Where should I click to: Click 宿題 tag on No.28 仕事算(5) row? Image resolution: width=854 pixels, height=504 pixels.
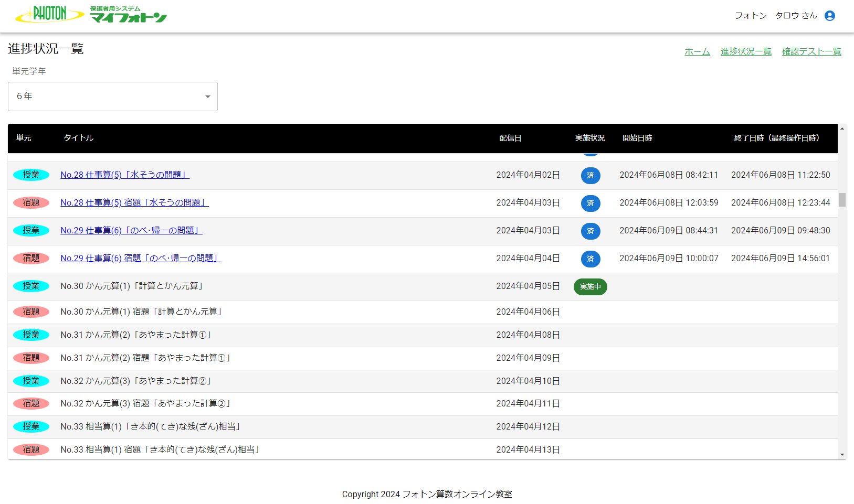tap(31, 202)
